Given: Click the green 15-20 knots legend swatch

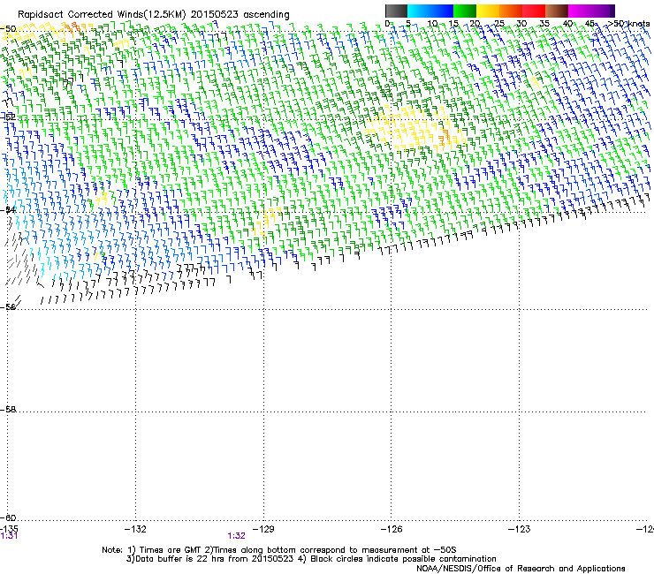Looking at the screenshot, I should point(465,11).
